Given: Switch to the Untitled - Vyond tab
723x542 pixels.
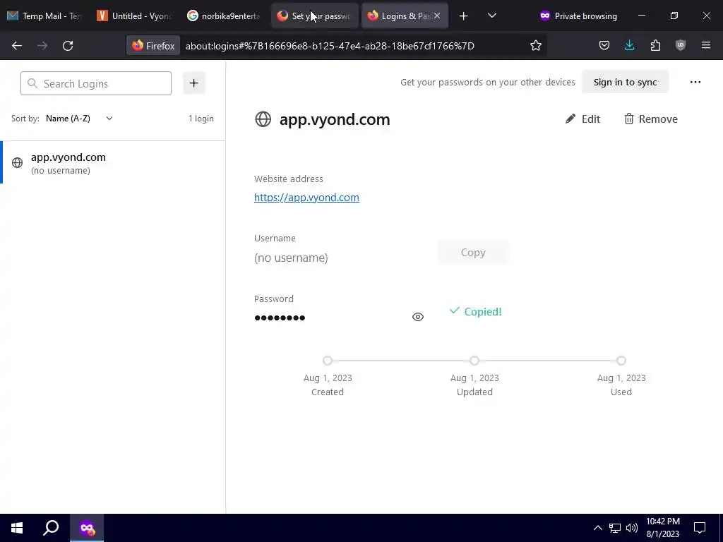Looking at the screenshot, I should pyautogui.click(x=135, y=16).
